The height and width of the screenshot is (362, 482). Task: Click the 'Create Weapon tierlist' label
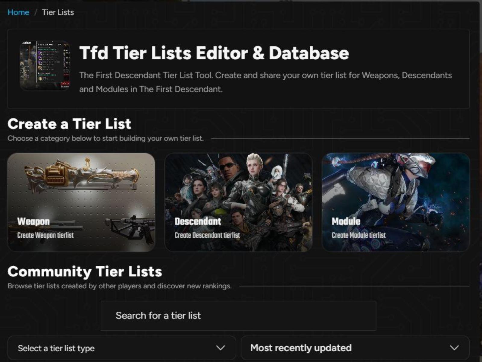tap(46, 235)
